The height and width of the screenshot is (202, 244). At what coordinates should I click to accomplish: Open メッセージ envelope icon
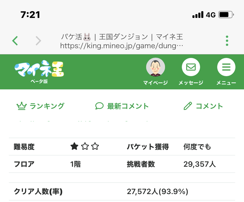191,67
